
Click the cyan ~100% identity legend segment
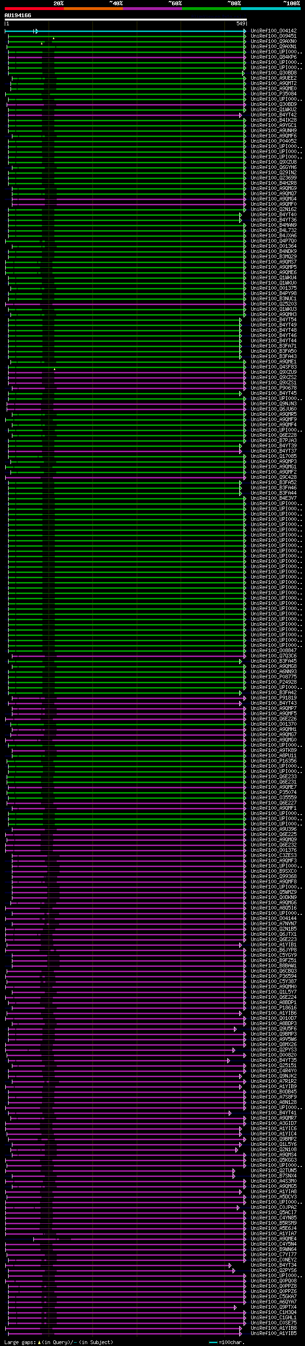271,9
